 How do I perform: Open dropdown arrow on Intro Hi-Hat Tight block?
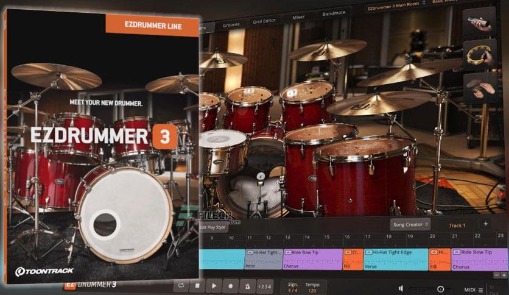pyautogui.click(x=250, y=252)
